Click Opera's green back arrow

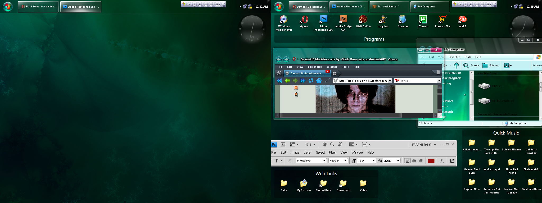point(287,81)
